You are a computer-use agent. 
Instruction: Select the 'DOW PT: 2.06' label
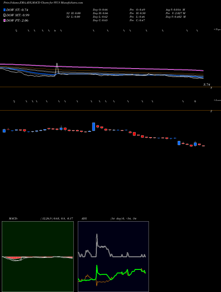click(17, 20)
